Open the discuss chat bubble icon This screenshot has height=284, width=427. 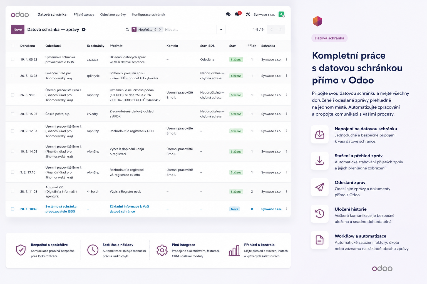tap(228, 14)
